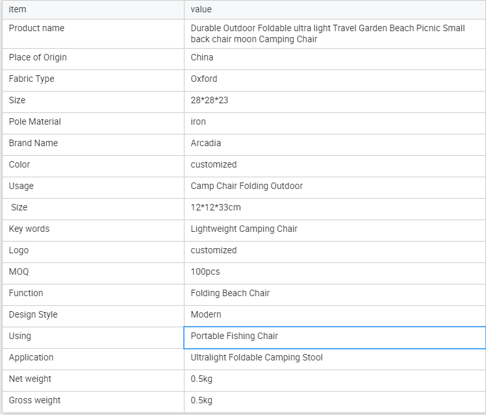This screenshot has height=415, width=486.
Task: Click the "Net weight" label cell
Action: (30, 379)
